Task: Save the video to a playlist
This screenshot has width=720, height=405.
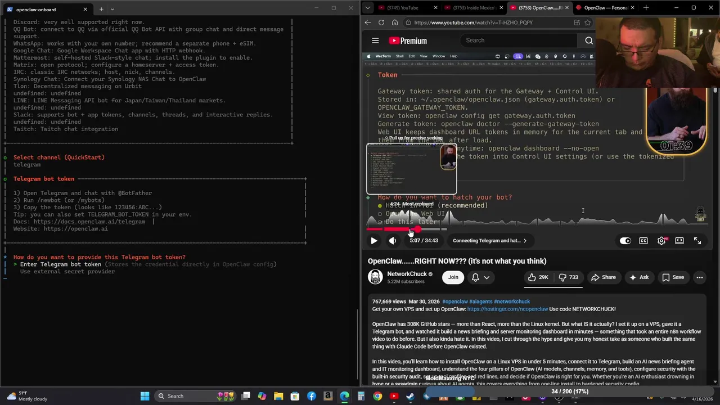Action: coord(673,277)
